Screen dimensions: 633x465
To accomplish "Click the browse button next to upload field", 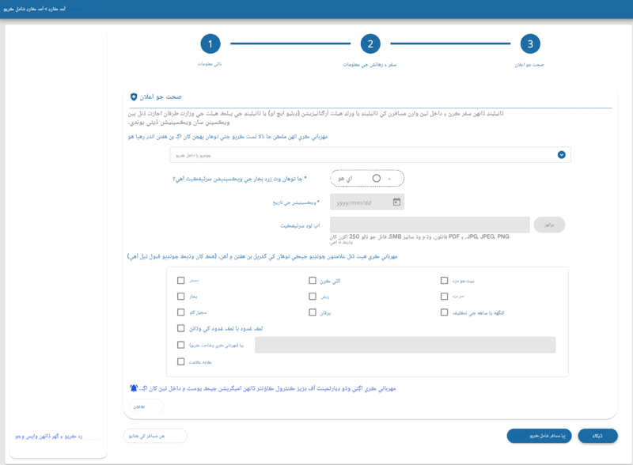I will coord(549,225).
